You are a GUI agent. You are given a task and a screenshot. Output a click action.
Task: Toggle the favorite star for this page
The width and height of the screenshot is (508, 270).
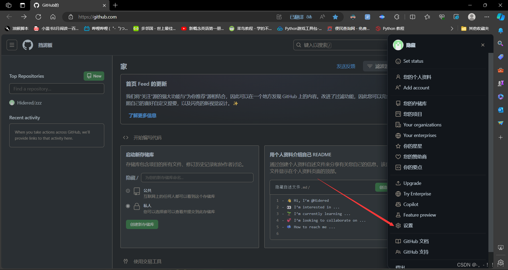pos(335,17)
